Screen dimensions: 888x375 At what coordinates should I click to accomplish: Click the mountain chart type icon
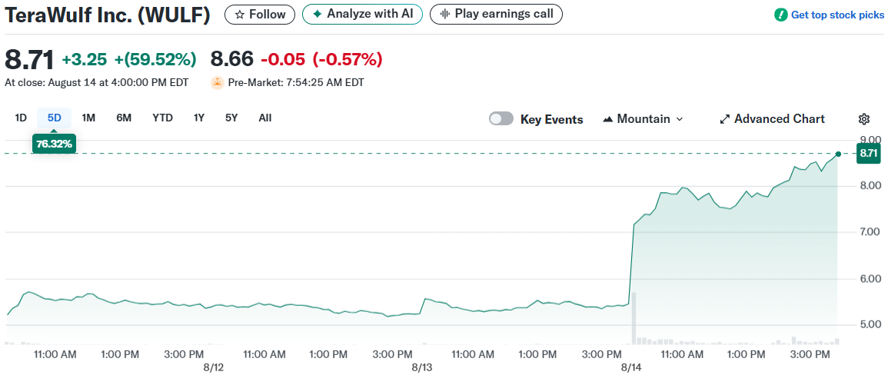tap(608, 120)
